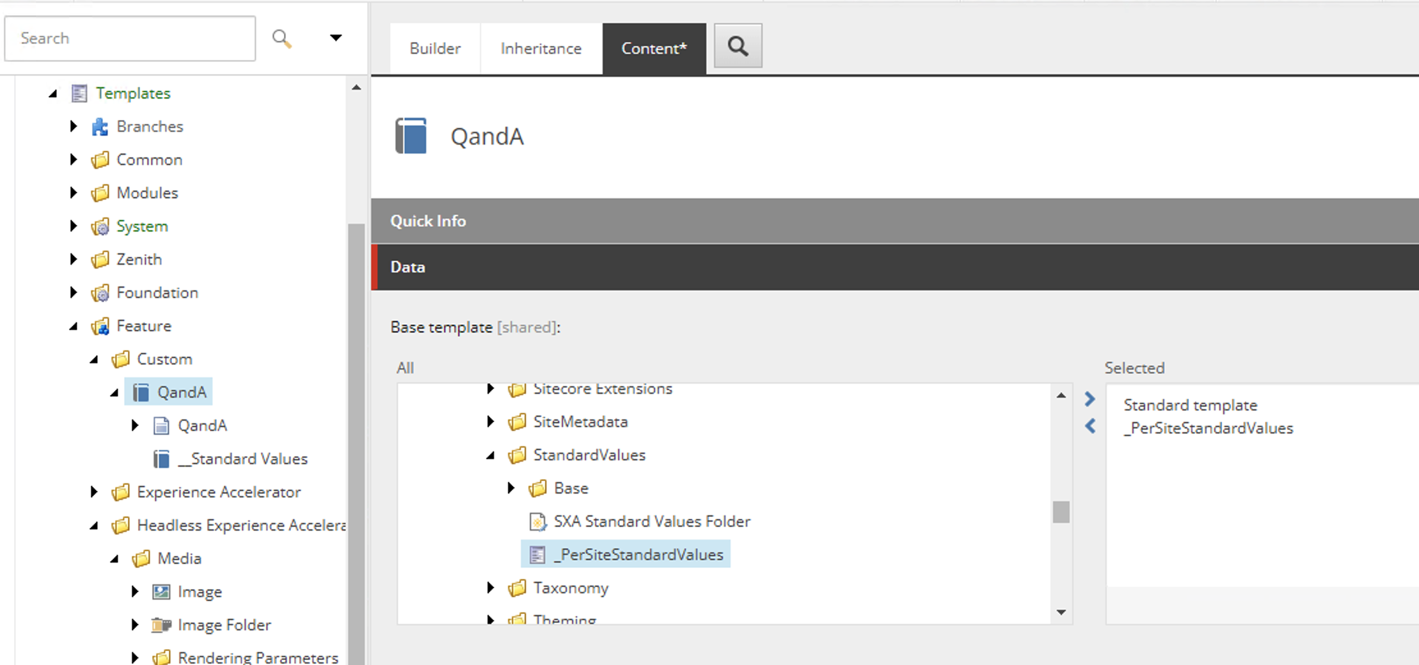Expand the Branches node
The width and height of the screenshot is (1419, 665).
74,126
